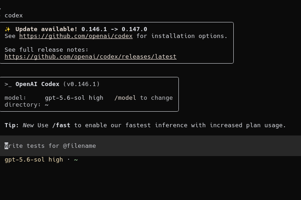Click the green tilde in status footer
Screen dimensions: 301x200
pos(76,160)
